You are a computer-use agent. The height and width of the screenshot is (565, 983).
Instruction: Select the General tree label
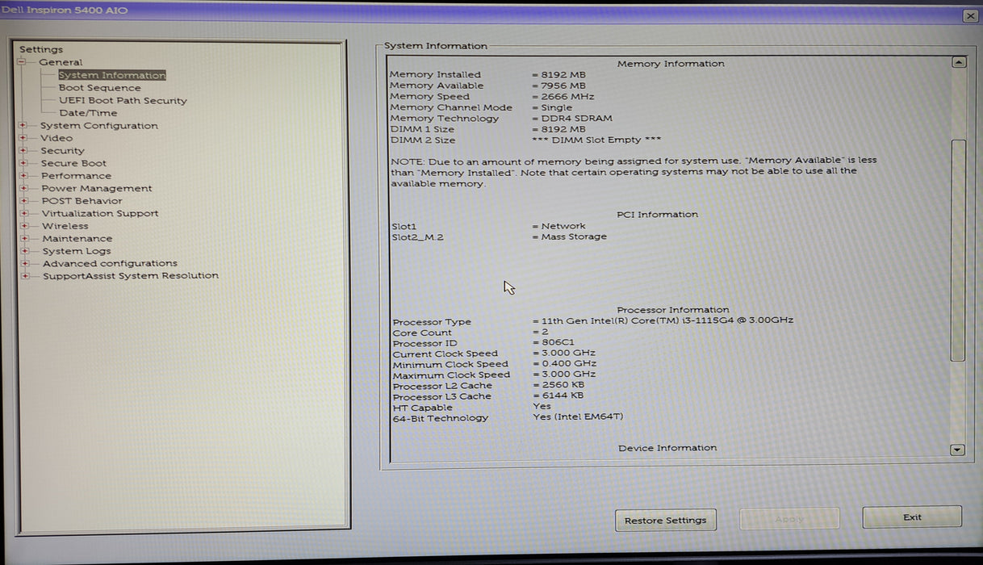61,62
